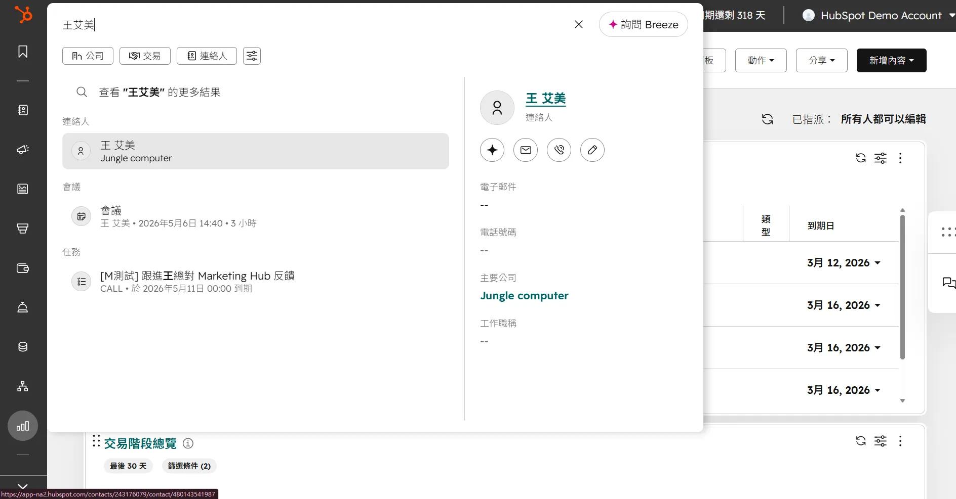This screenshot has height=499, width=956.
Task: Show info for 交易階段總覽 report
Action: click(x=188, y=443)
